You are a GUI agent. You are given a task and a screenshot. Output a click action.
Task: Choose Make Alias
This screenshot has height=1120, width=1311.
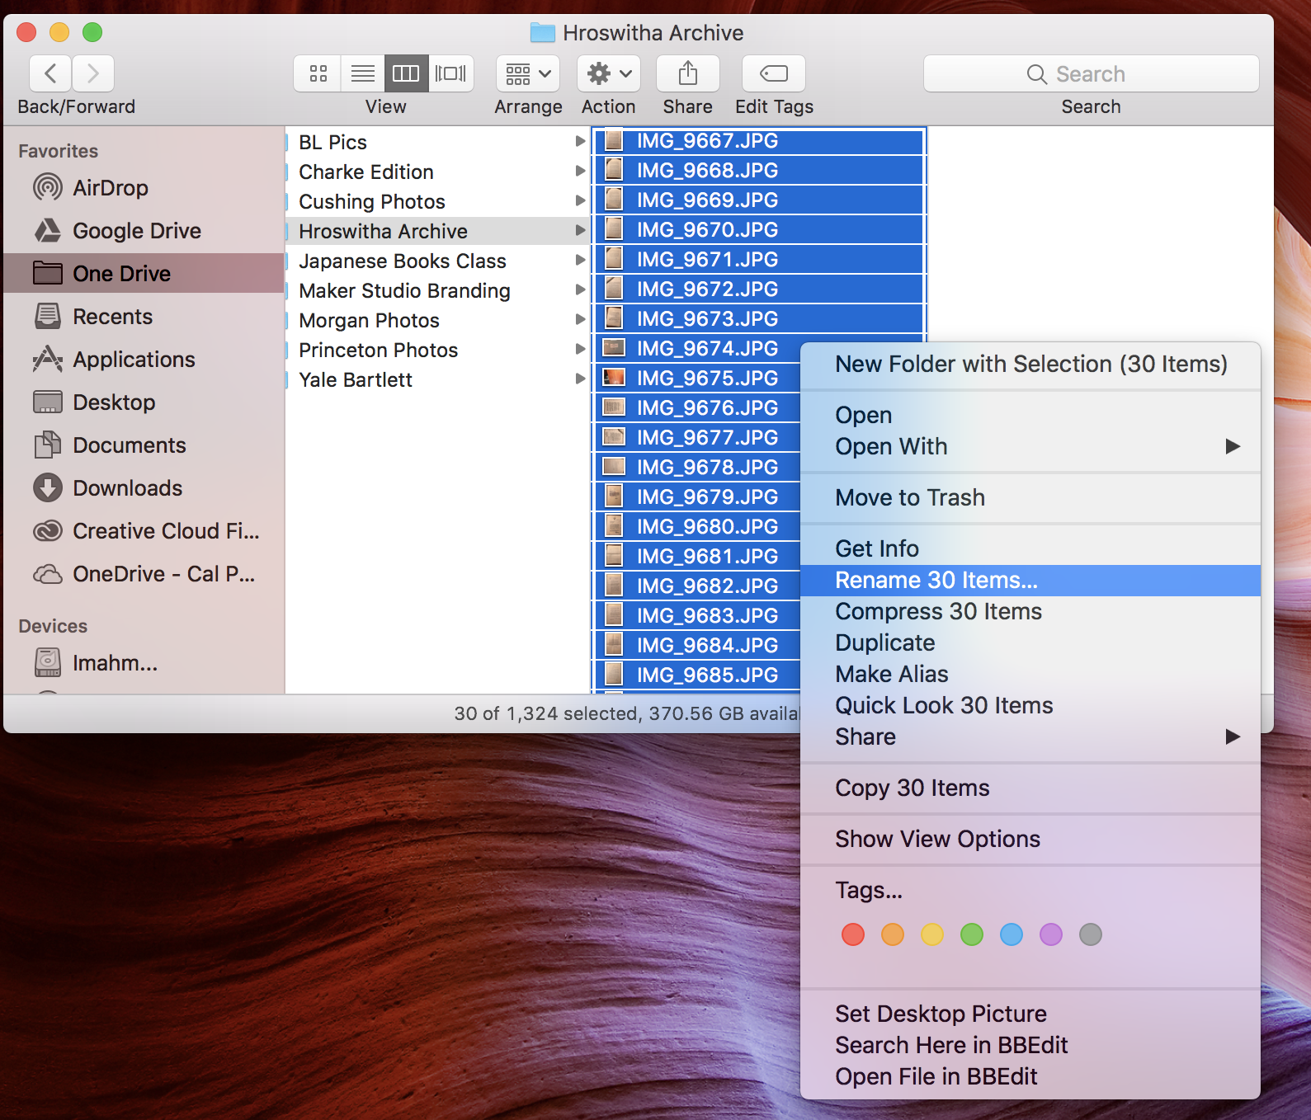point(1030,674)
